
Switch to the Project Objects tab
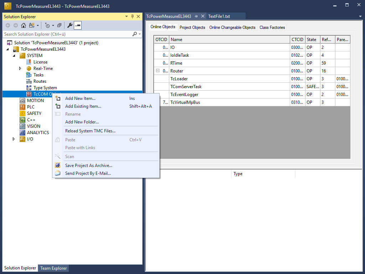point(192,27)
